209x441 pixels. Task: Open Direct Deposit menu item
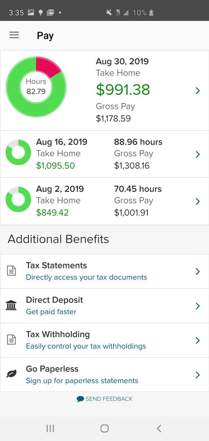point(104,306)
